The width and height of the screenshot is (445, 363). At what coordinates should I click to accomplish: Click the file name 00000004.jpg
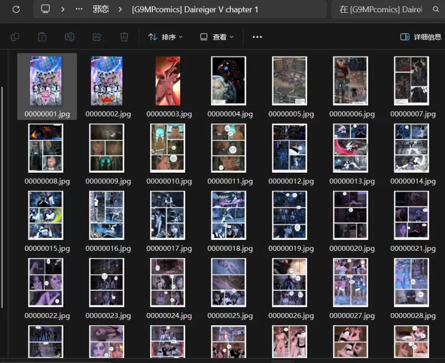(230, 114)
